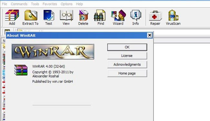Click the Add archive toolbar icon

point(12,17)
